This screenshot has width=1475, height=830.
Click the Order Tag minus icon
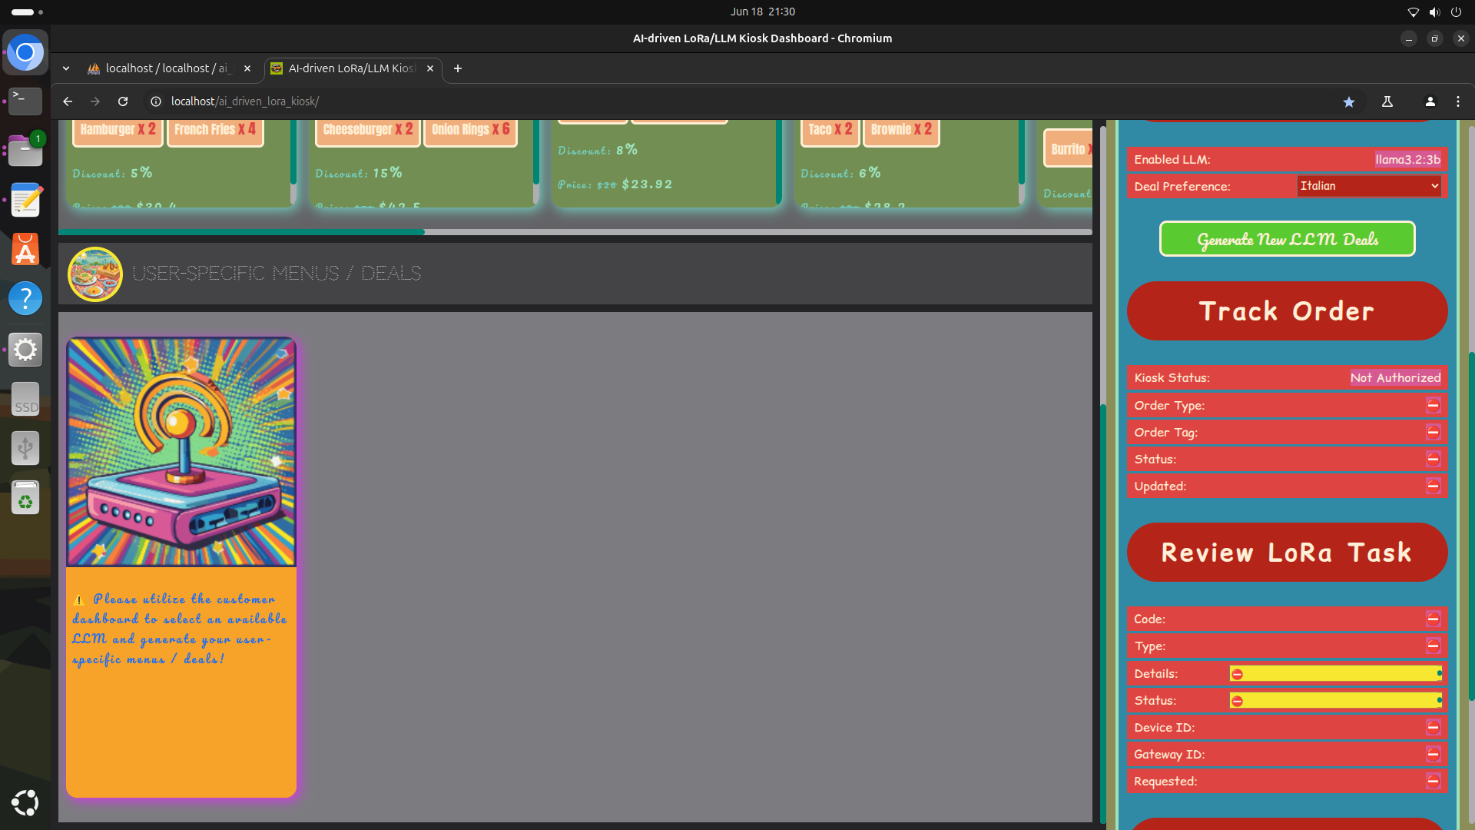click(x=1433, y=432)
